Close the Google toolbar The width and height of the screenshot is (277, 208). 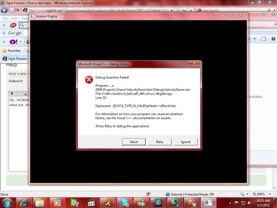4,33
